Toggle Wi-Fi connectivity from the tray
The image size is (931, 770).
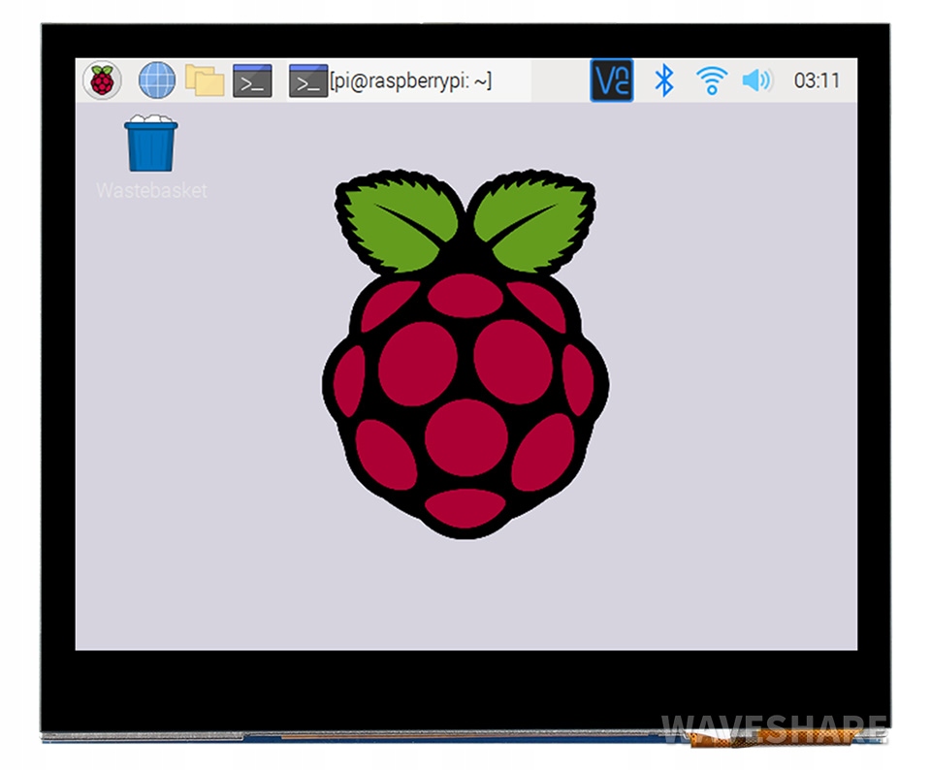[712, 80]
